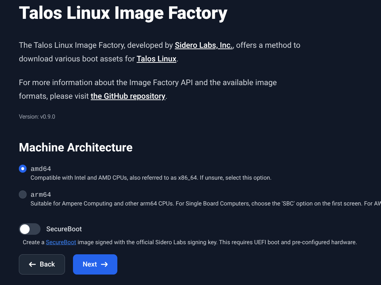Click the filled radio indicator next to amd64
The image size is (381, 285).
(x=23, y=168)
